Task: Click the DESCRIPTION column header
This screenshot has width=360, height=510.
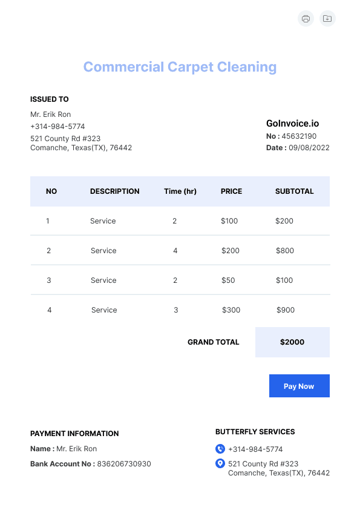Action: [x=115, y=191]
